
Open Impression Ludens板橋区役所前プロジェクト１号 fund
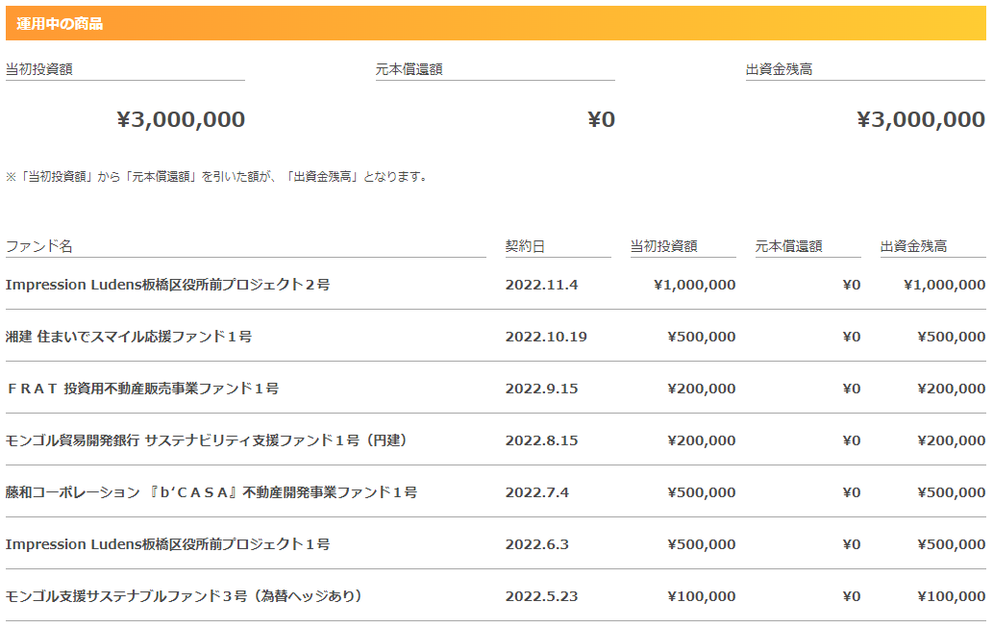168,544
